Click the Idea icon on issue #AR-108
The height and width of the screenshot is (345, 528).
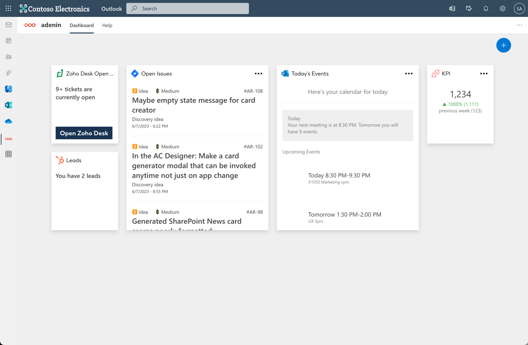pos(135,91)
